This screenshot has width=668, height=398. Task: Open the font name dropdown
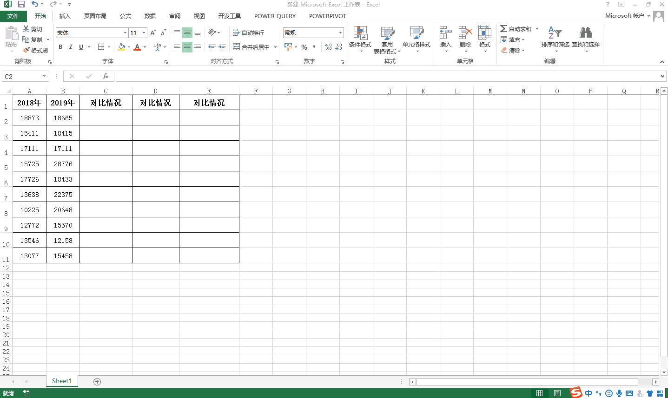pyautogui.click(x=125, y=33)
